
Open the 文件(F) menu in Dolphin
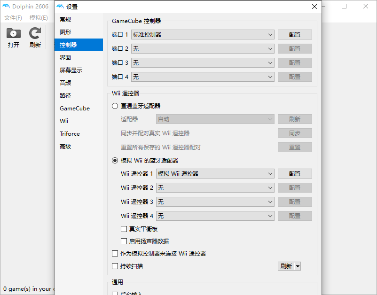coord(13,18)
